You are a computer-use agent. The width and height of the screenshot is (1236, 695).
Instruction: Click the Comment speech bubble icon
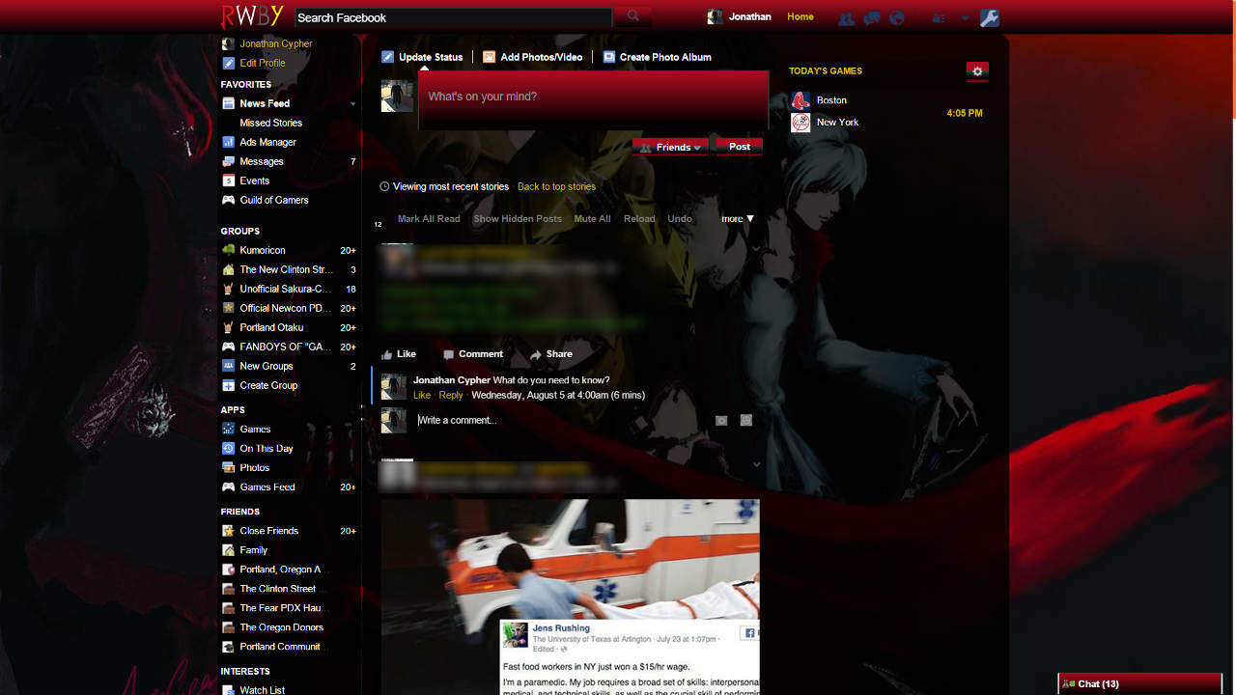coord(448,354)
